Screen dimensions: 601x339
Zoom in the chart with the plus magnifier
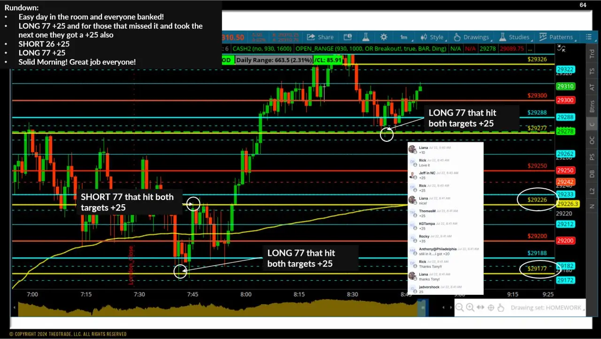point(470,308)
